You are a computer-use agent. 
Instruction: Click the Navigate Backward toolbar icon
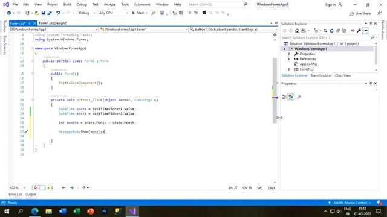9,13
